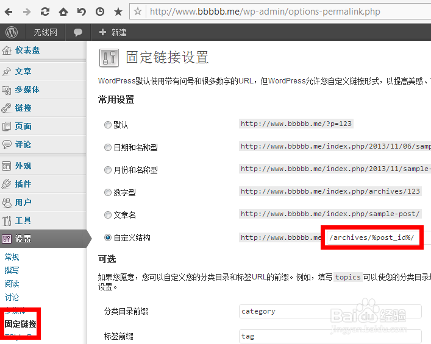Screen dimensions: 431x344
Task: Click the 可选 section heading
Action: [107, 259]
